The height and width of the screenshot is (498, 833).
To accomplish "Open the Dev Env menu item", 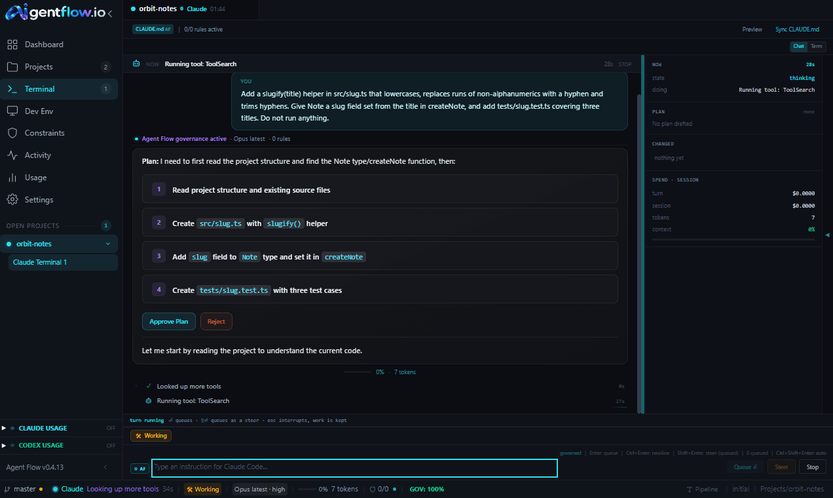I will 59,111.
